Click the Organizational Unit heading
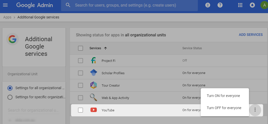 pos(22,74)
